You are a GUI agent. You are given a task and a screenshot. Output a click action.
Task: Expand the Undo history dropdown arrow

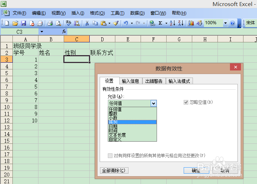point(132,23)
